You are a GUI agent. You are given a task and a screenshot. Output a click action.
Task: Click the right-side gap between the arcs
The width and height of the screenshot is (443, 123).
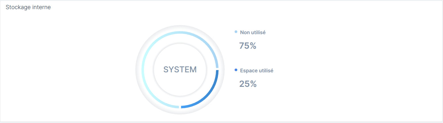click(217, 69)
